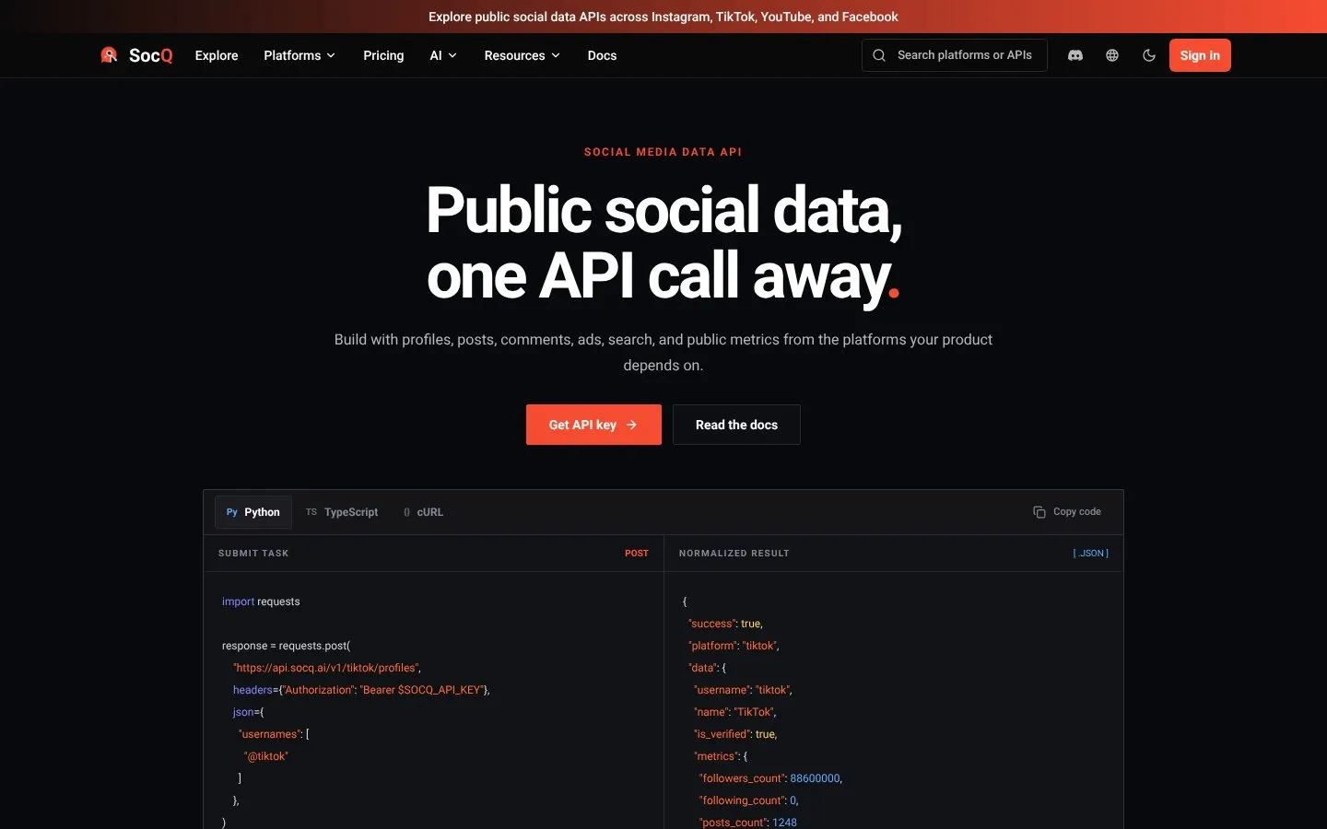1327x829 pixels.
Task: Click the top announcement banner text
Action: (663, 17)
